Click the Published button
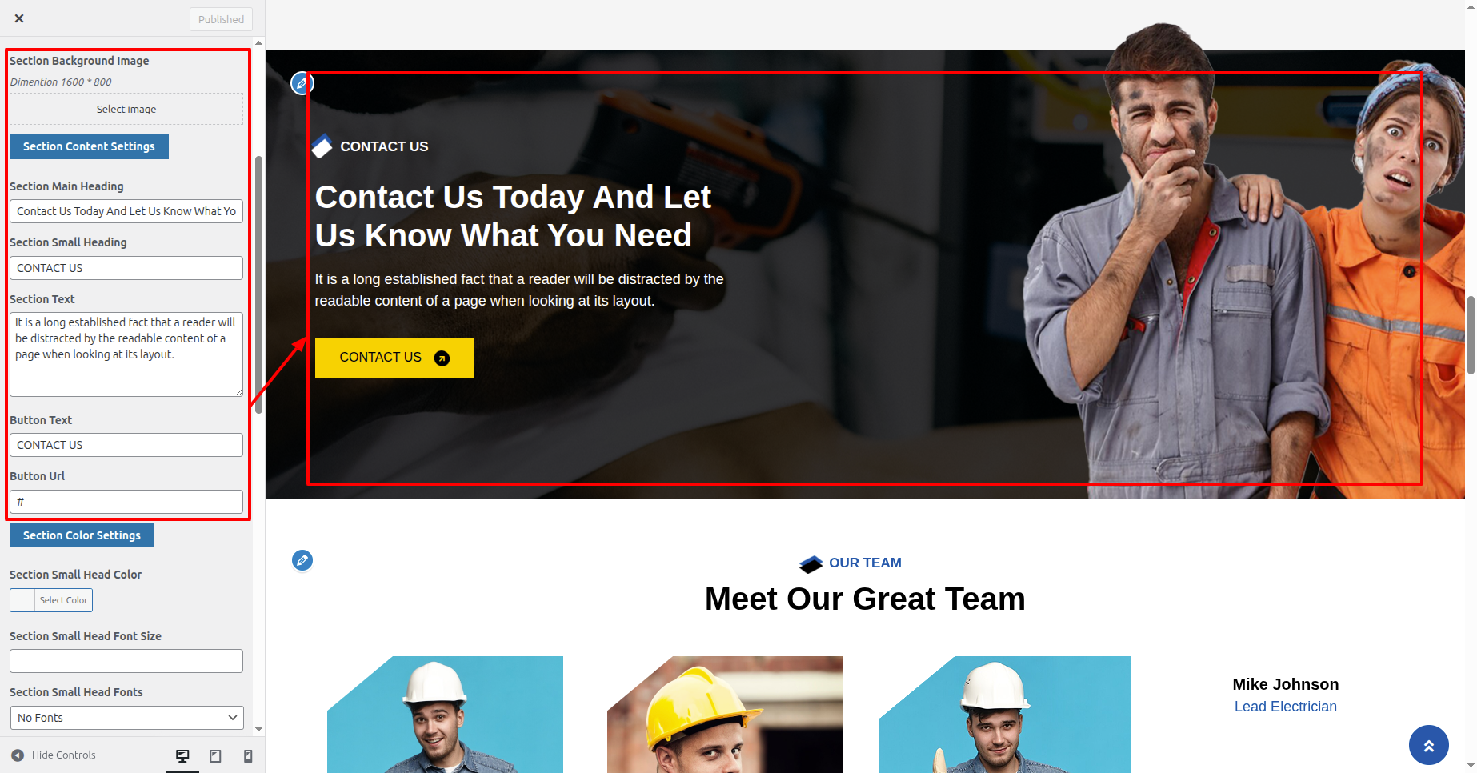Image resolution: width=1477 pixels, height=773 pixels. [x=221, y=19]
